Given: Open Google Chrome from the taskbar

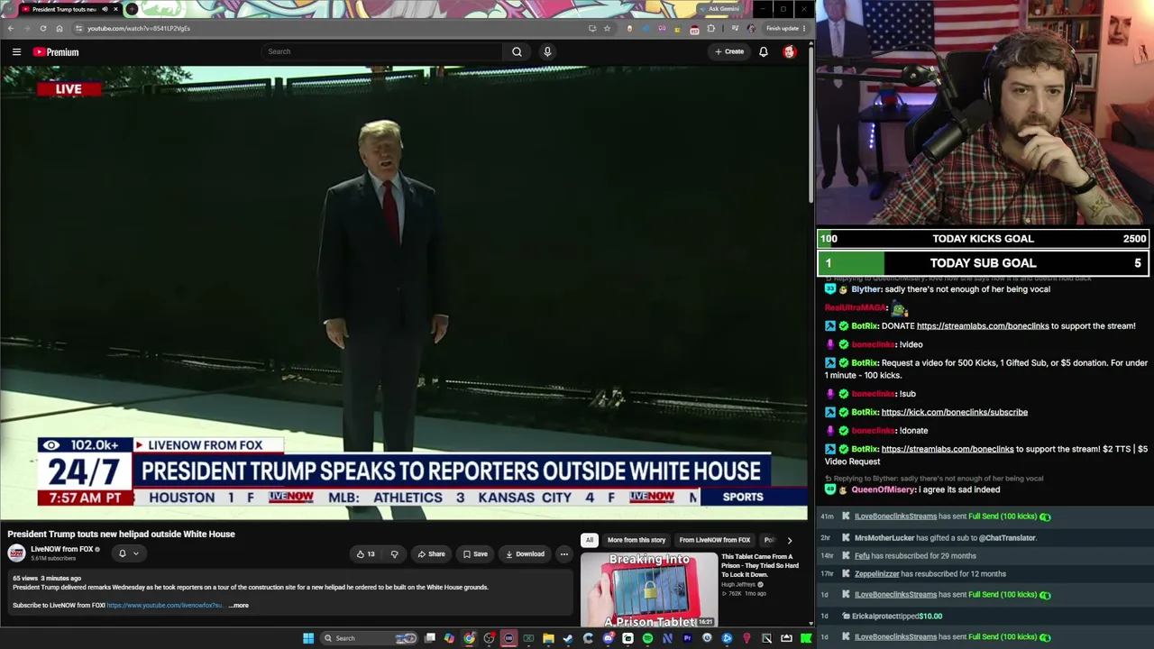Looking at the screenshot, I should click(x=469, y=638).
